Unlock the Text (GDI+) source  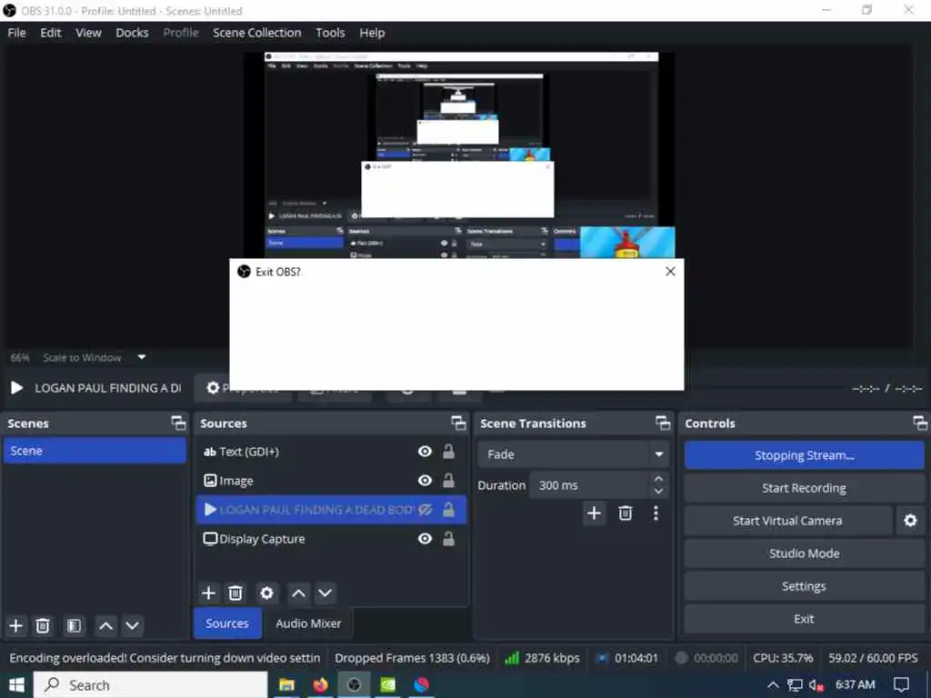click(x=449, y=452)
